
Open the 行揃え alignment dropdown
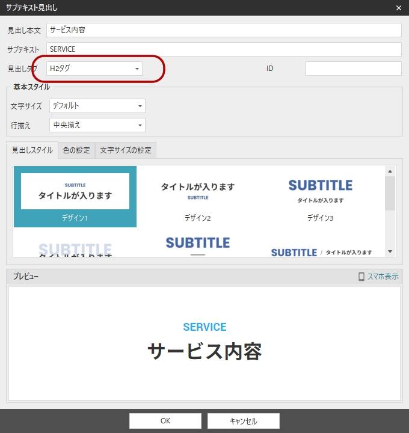click(x=97, y=125)
